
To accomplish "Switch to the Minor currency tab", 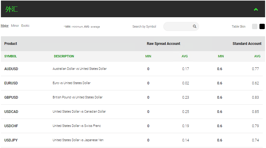I will [x=15, y=26].
